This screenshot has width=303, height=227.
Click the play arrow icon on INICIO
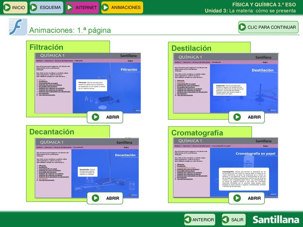point(7,7)
